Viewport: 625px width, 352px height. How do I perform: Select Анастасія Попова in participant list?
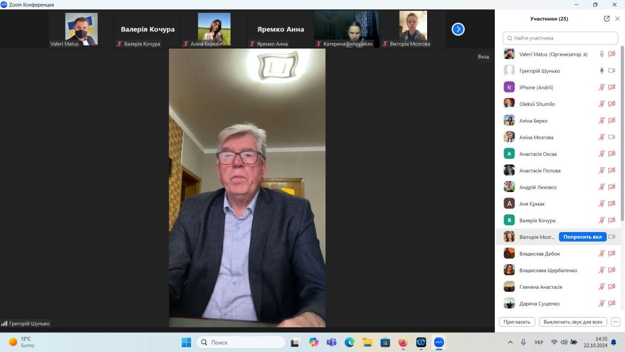(x=540, y=171)
